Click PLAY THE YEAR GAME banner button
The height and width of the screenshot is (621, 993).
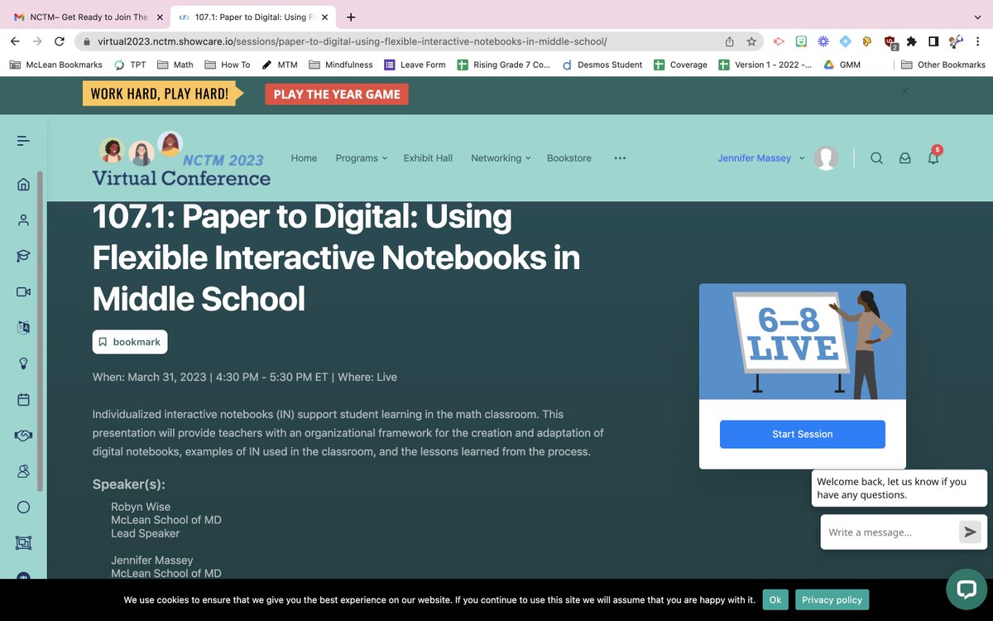click(337, 94)
